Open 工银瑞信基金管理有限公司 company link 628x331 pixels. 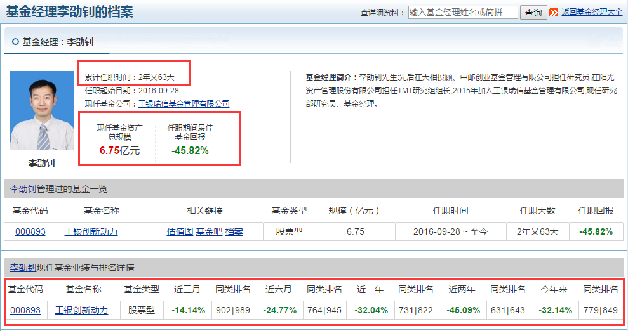[x=184, y=104]
